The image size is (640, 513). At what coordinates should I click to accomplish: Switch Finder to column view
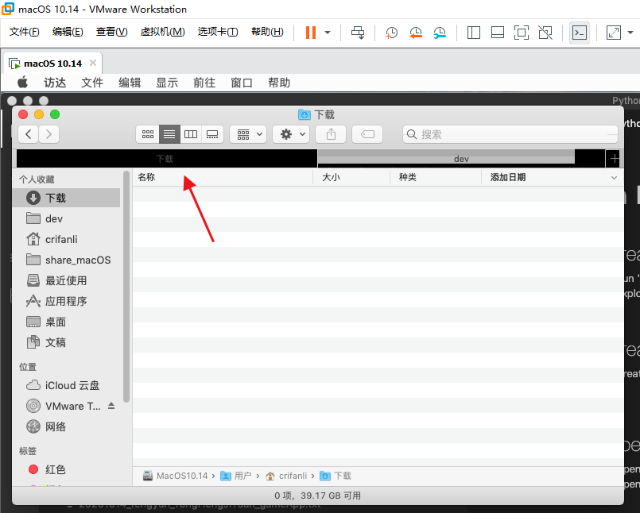pyautogui.click(x=191, y=134)
